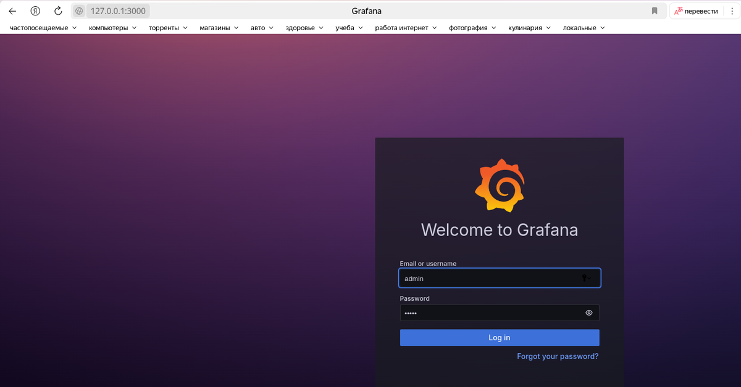Go back with the browser back arrow
The height and width of the screenshot is (387, 741).
click(12, 11)
